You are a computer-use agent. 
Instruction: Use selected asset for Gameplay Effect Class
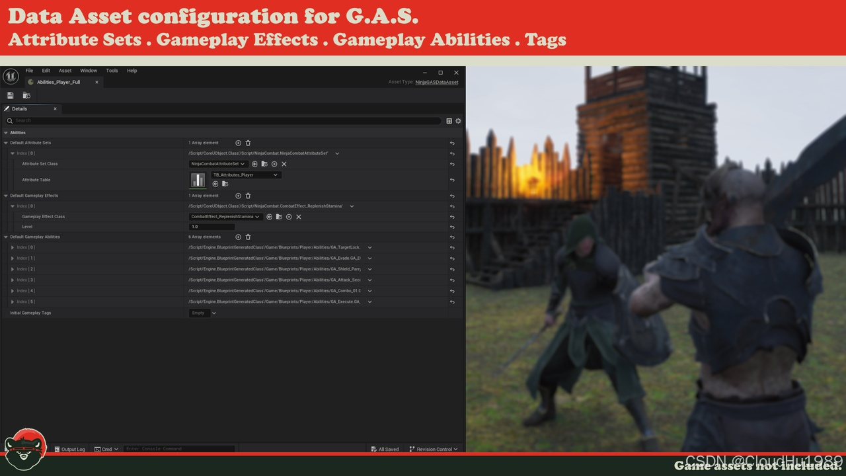click(269, 217)
